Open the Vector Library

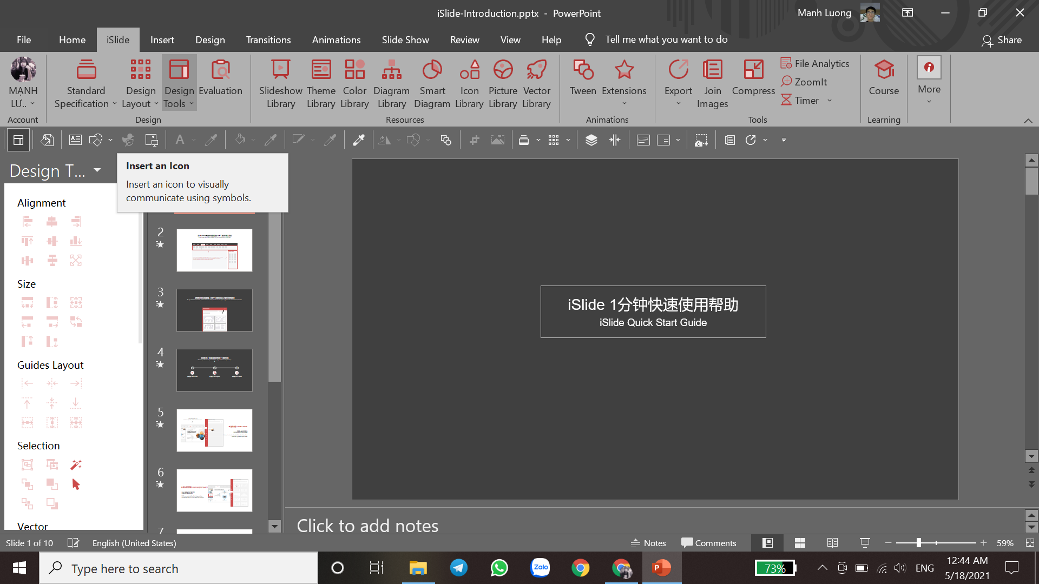(536, 83)
